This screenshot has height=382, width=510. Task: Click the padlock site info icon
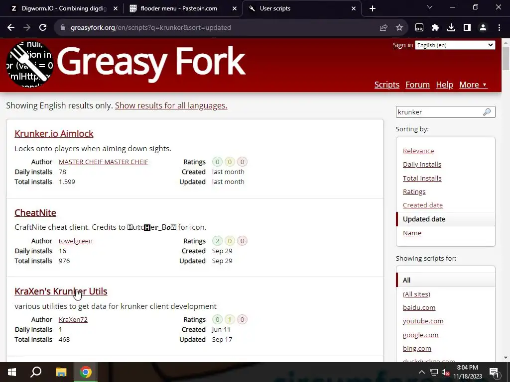coord(63,28)
